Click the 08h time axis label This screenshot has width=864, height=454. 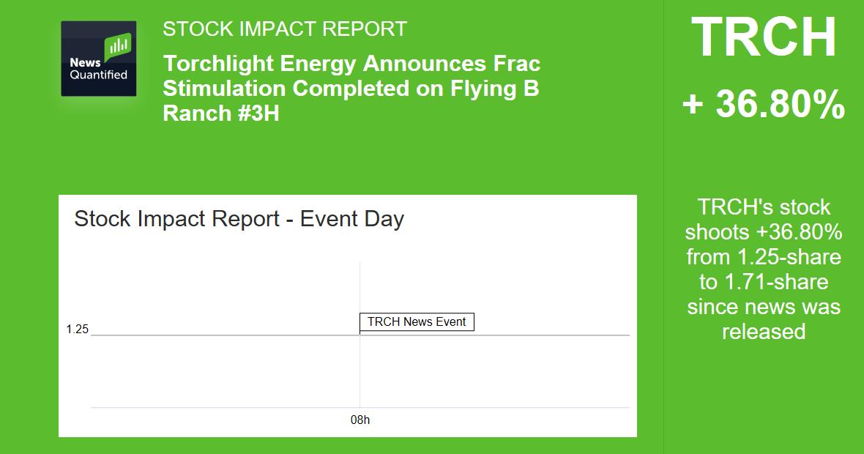(x=360, y=421)
